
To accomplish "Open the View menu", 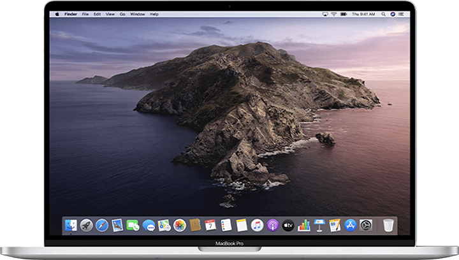I will point(110,14).
